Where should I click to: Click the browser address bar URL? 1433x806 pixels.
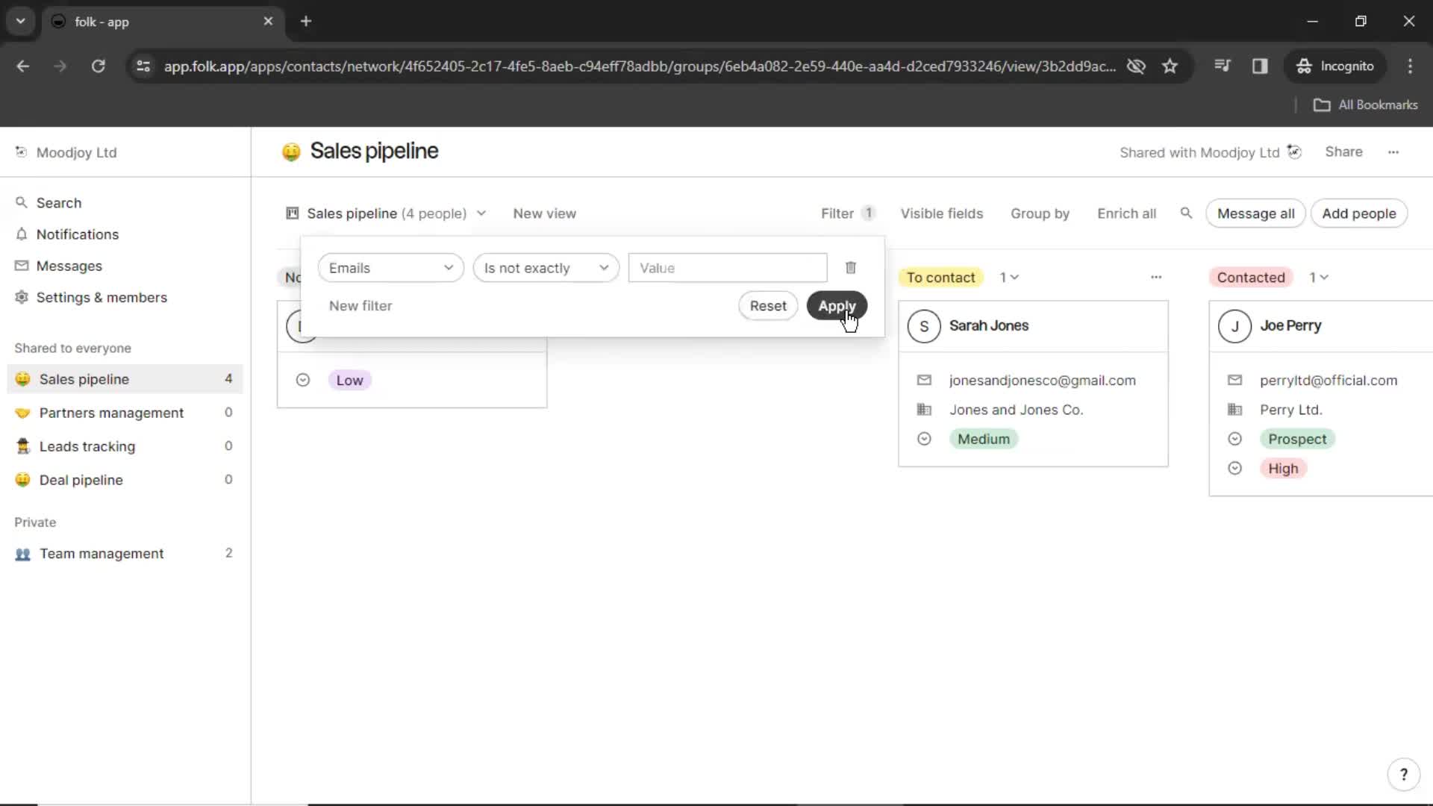640,66
